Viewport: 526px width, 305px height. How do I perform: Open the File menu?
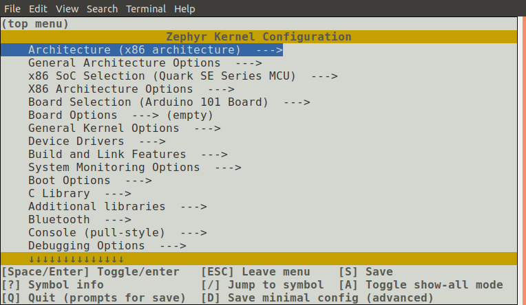click(12, 9)
